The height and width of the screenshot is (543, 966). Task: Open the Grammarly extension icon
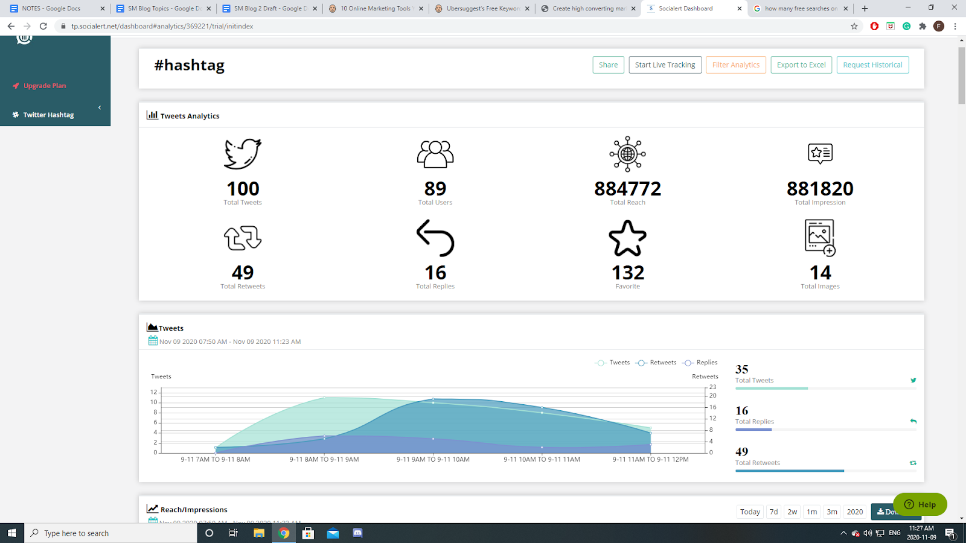pos(906,26)
